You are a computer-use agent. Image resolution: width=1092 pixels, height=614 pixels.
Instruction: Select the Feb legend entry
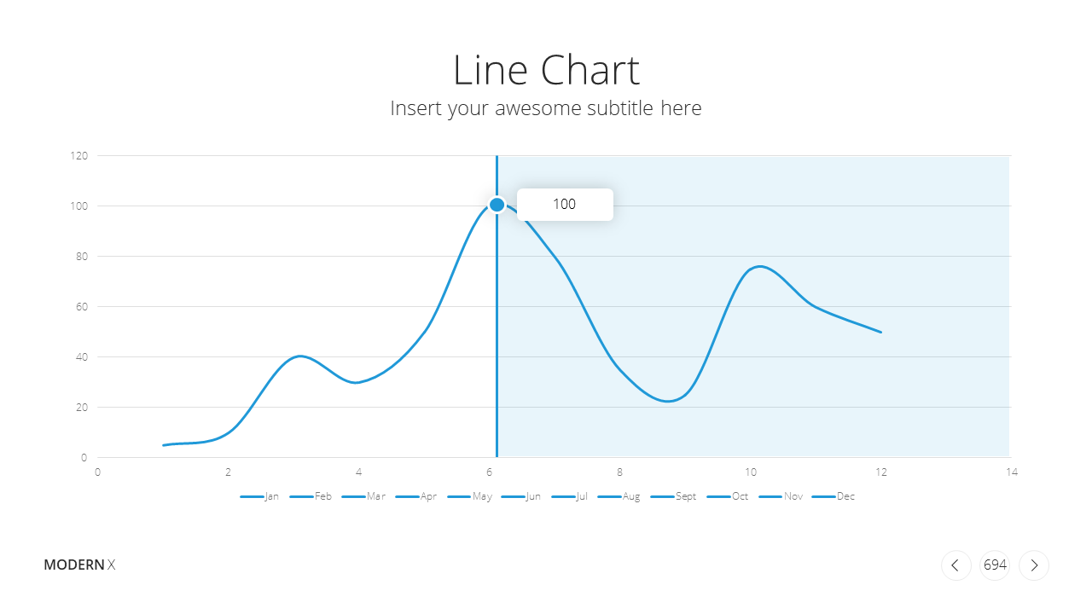311,496
